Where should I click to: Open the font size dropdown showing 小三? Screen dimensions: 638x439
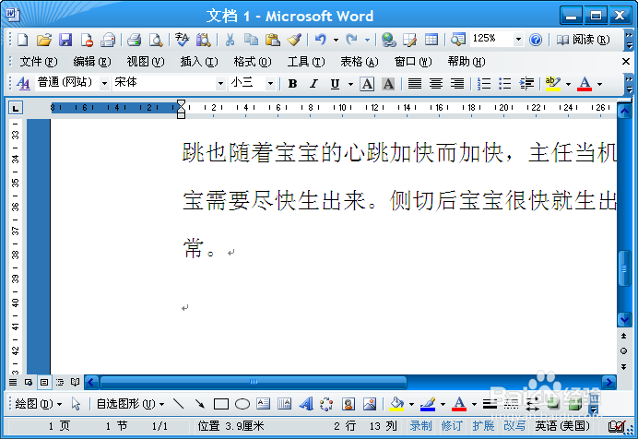tap(270, 83)
